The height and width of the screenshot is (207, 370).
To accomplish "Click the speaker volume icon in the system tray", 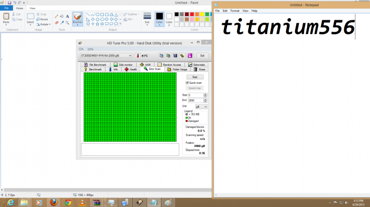I will (347, 202).
